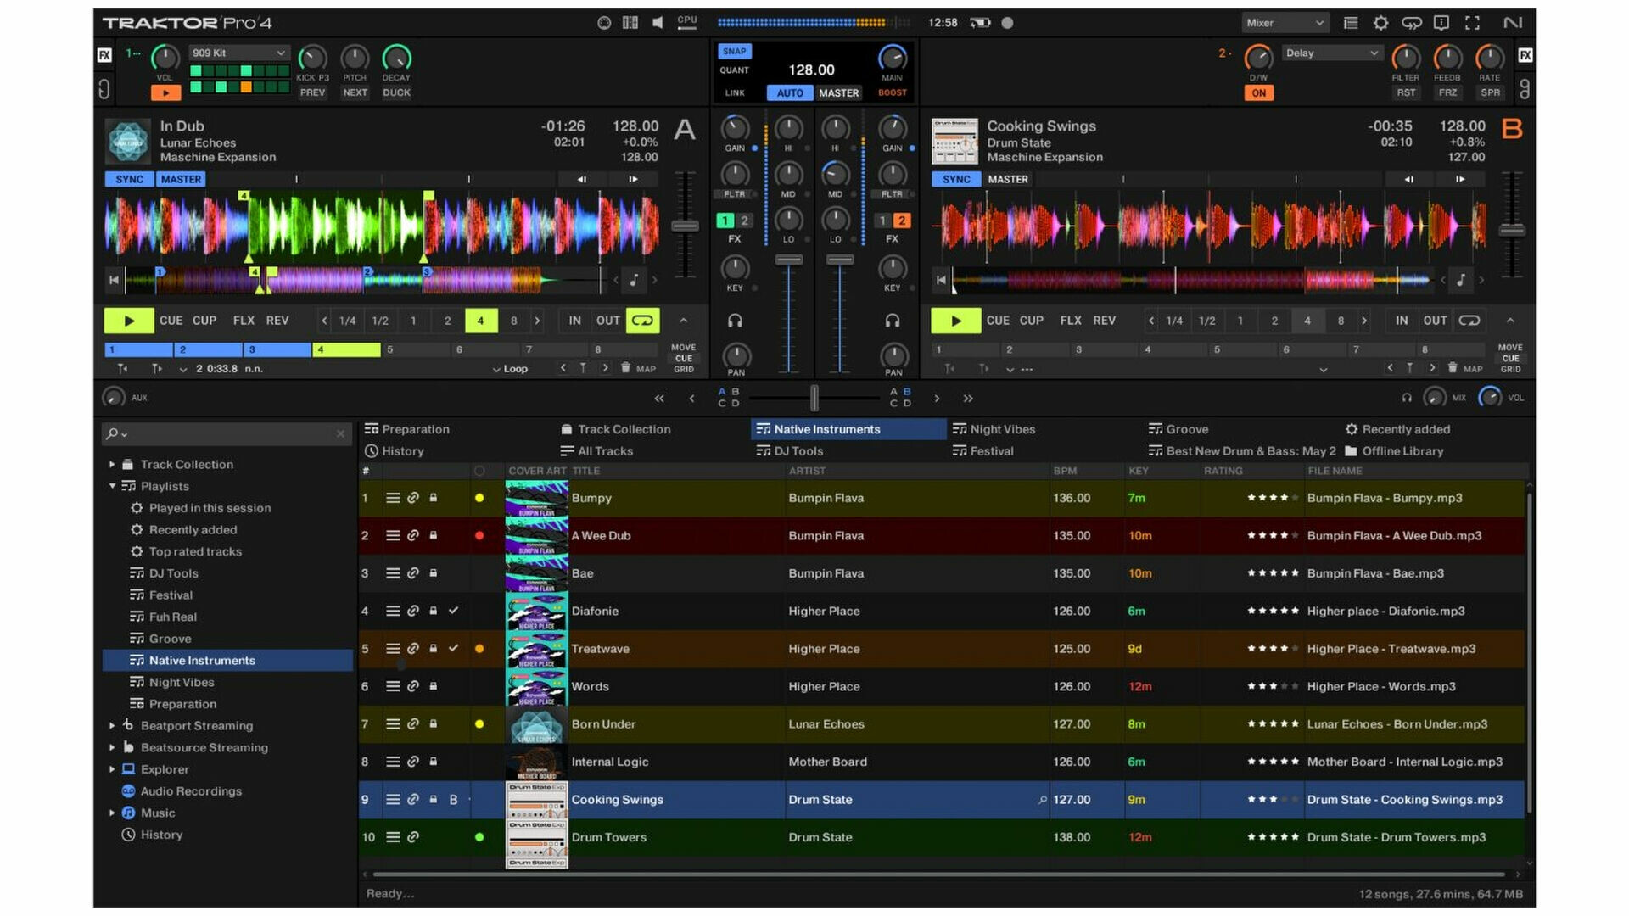
Task: Select loop size 8 on deck A
Action: tap(513, 321)
